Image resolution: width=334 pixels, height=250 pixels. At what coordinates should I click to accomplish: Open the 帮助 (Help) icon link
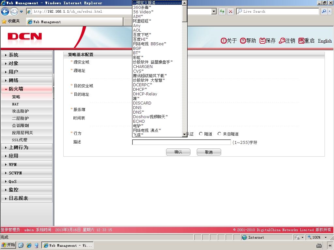(248, 41)
